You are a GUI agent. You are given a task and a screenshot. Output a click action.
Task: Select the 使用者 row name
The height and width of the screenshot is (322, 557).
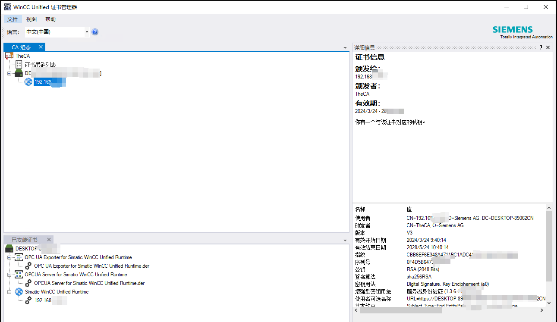tap(363, 218)
